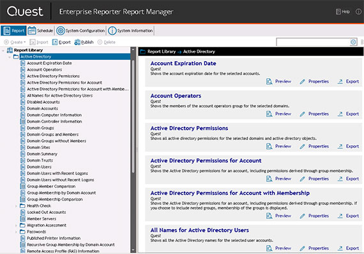Click the Publish toolbar icon

coord(77,42)
